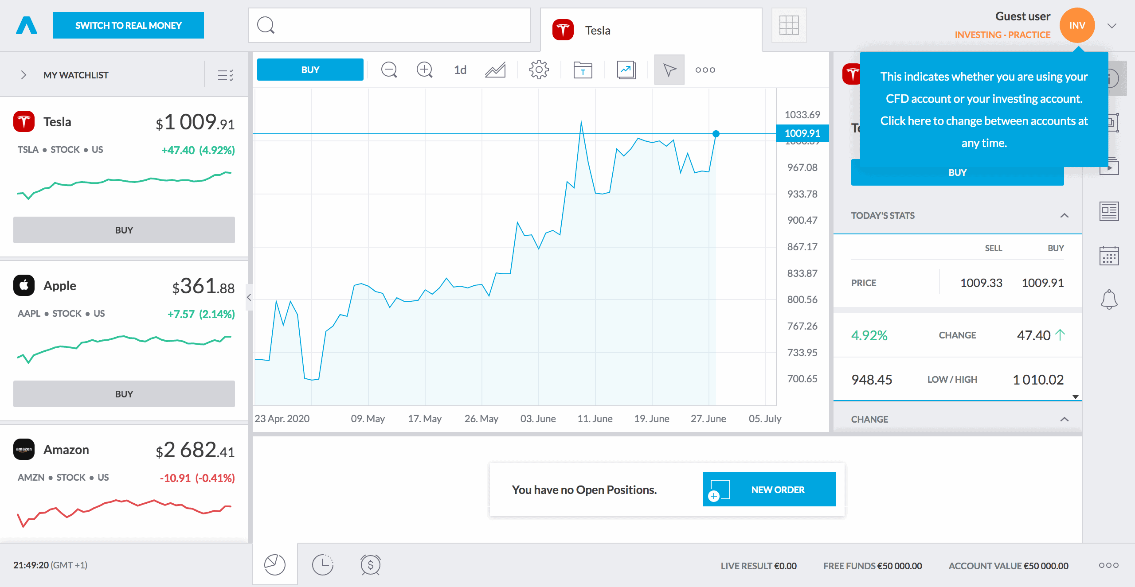The height and width of the screenshot is (587, 1135).
Task: Click the blue Buy button in chart toolbar
Action: [x=310, y=70]
